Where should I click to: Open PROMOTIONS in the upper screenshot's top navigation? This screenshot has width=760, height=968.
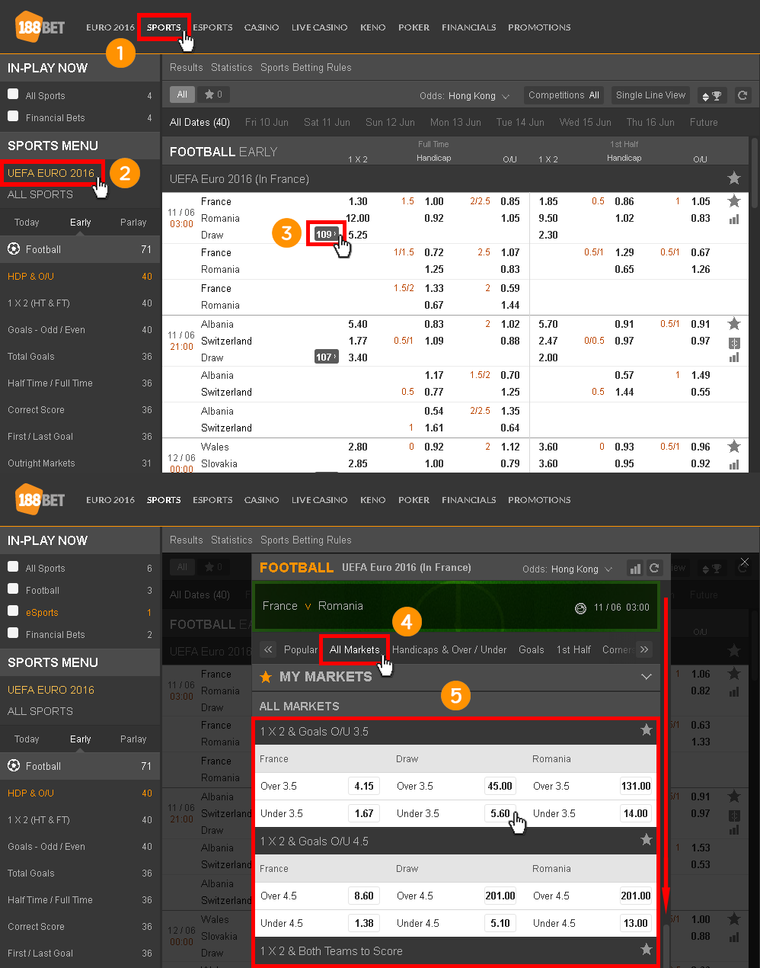pos(539,27)
